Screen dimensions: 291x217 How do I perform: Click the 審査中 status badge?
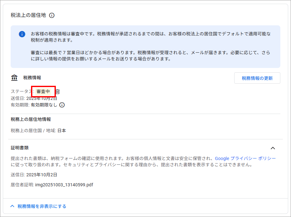[43, 91]
